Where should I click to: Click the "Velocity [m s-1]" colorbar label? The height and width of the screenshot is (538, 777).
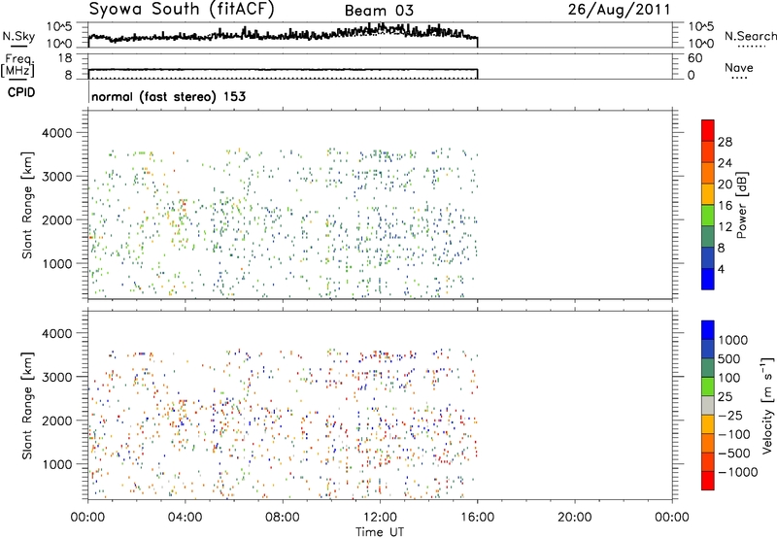point(767,405)
